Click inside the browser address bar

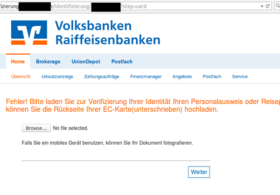point(187,7)
